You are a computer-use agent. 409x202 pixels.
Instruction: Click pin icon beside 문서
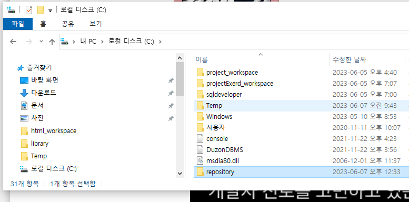(x=171, y=106)
